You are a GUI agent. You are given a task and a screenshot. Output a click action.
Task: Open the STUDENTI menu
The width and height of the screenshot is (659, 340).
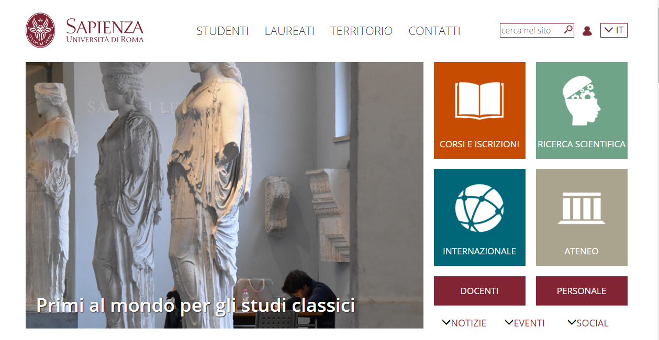tap(222, 31)
